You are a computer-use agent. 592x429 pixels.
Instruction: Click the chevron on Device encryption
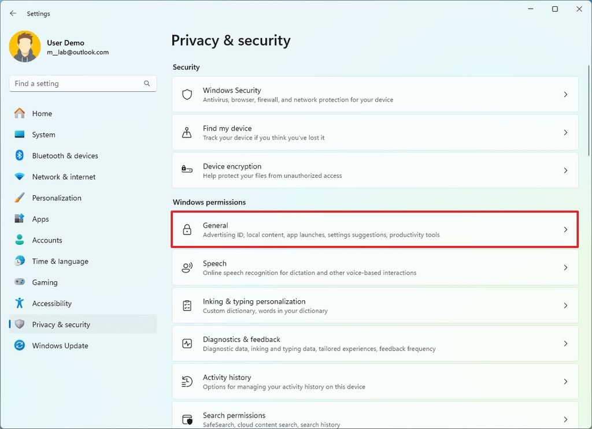tap(565, 170)
